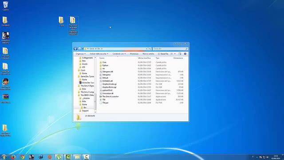Select the 3dmgame.dll file name
284x160 pixels.
tap(107, 72)
